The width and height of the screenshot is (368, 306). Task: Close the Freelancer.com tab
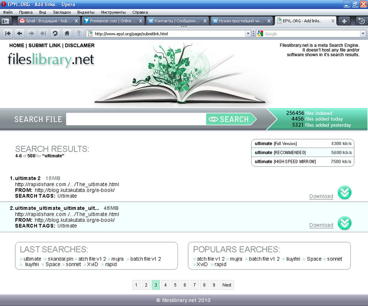pos(141,21)
